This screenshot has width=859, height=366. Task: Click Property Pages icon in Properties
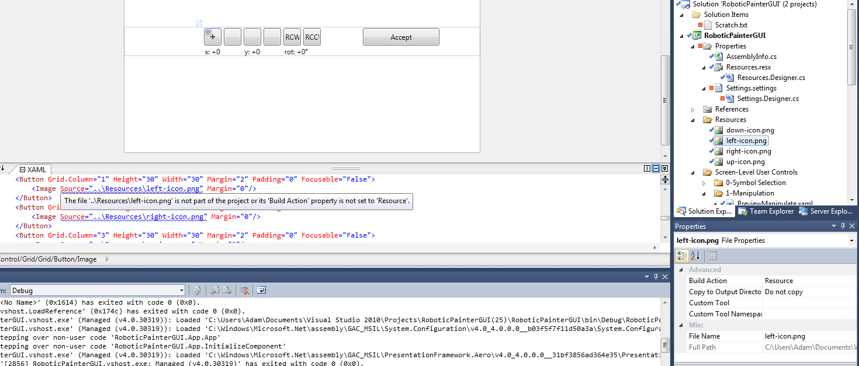712,256
